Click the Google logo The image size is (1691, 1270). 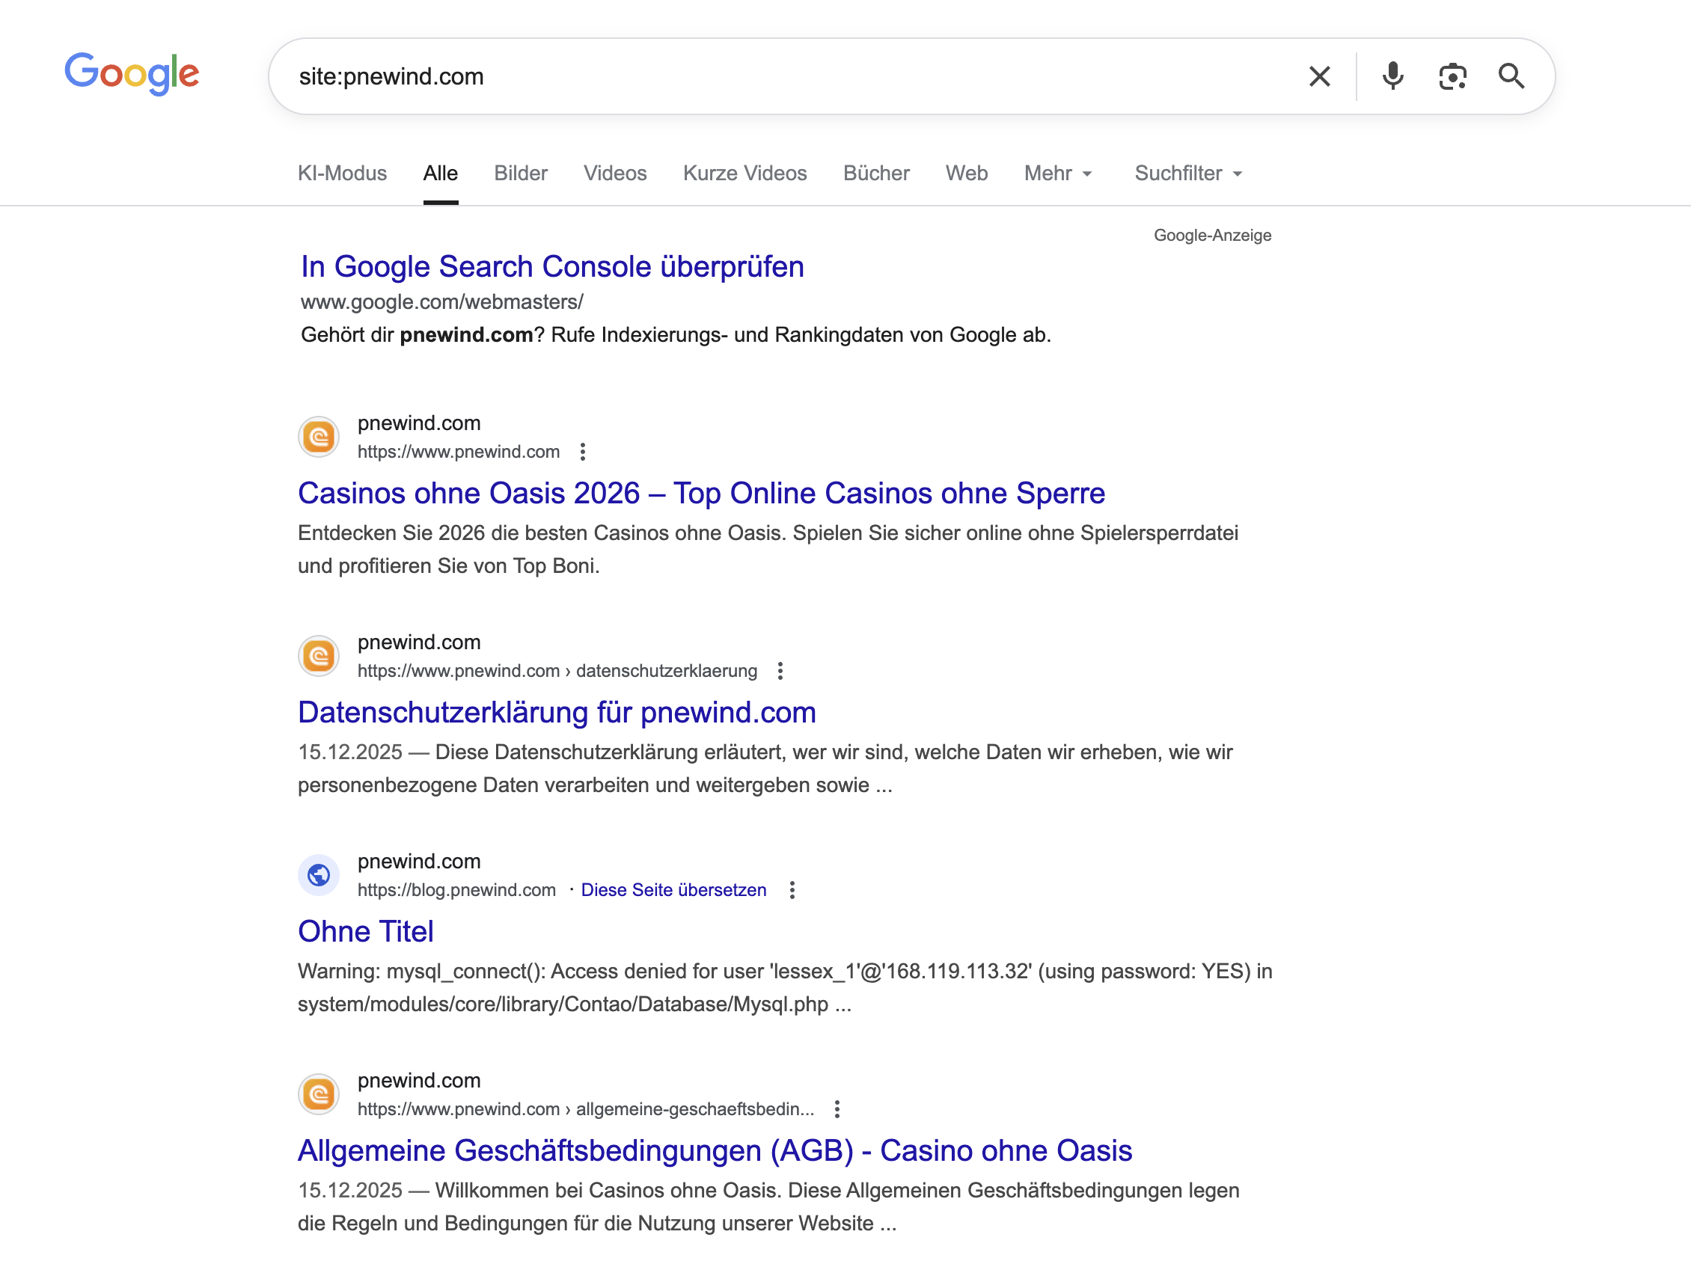(132, 73)
